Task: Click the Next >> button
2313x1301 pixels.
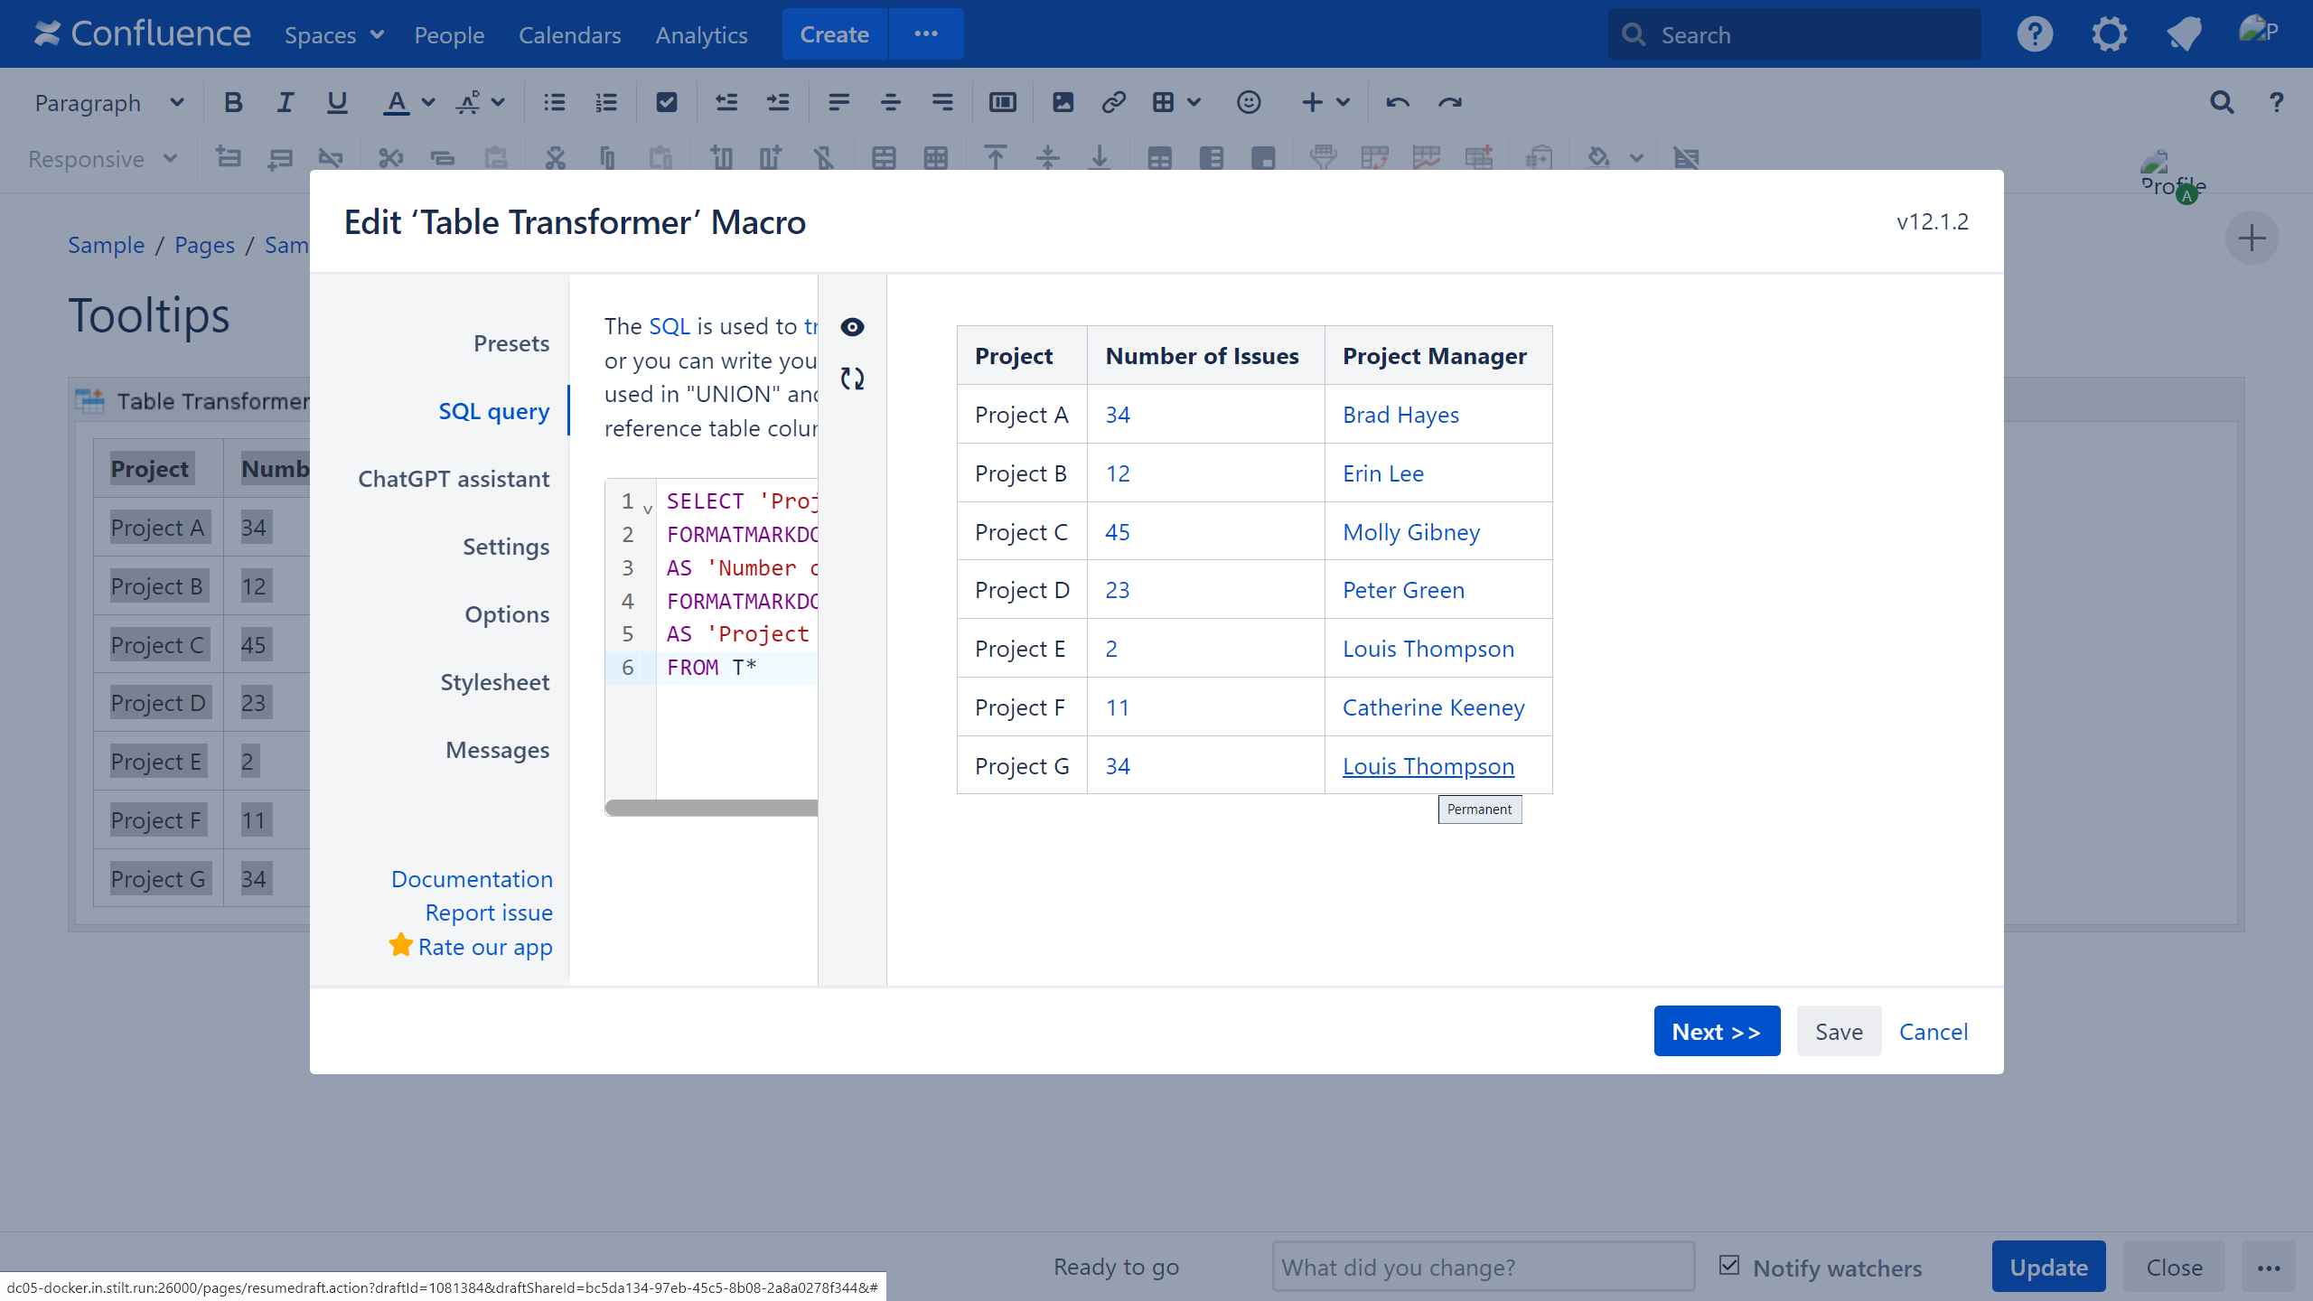Action: tap(1716, 1031)
